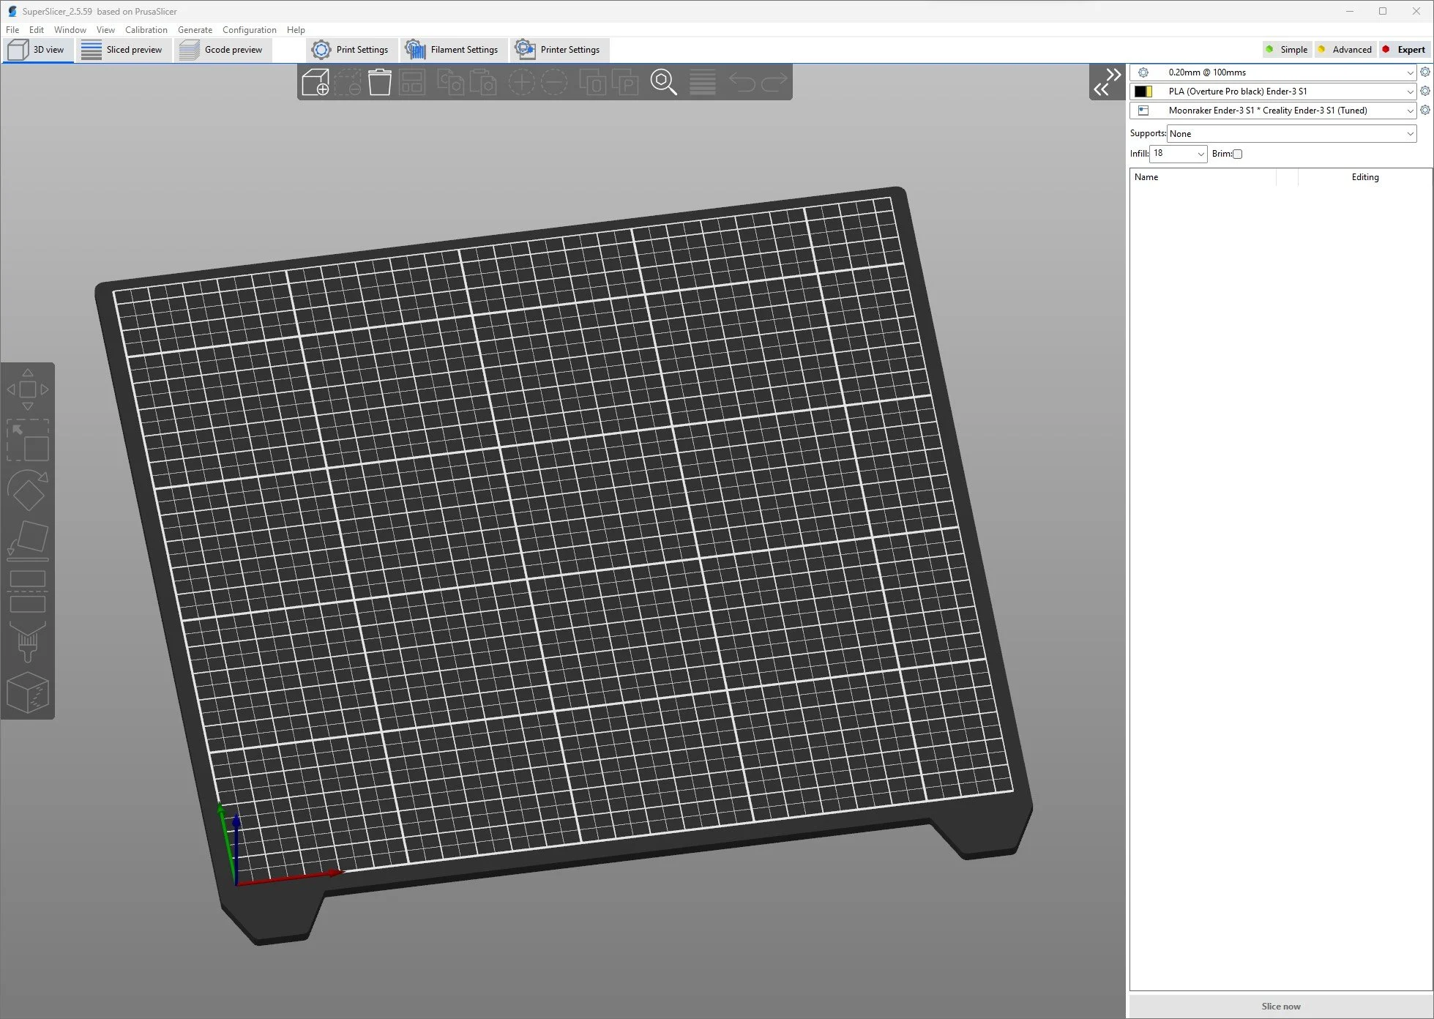Click the Split to objects icon

[x=592, y=82]
